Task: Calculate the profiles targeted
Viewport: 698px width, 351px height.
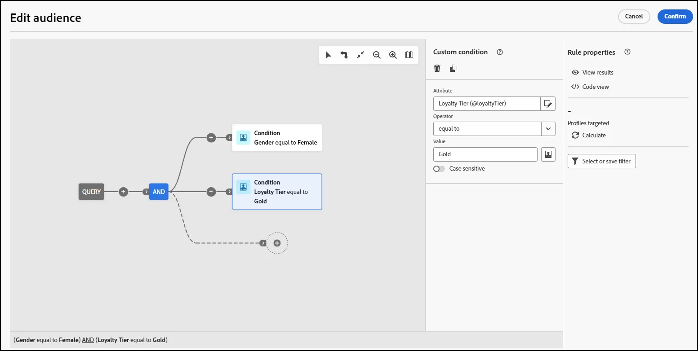Action: point(589,135)
